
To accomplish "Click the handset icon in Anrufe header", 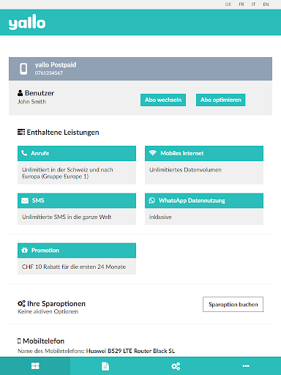I will (x=24, y=153).
